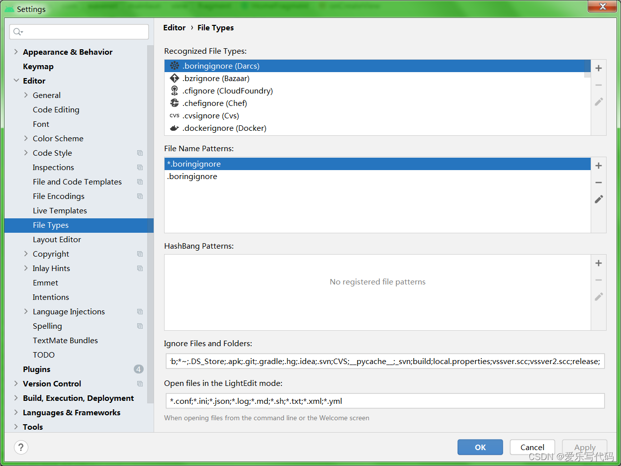Click the Docker whale icon beside .dockerignore
Image resolution: width=621 pixels, height=466 pixels.
pyautogui.click(x=174, y=128)
